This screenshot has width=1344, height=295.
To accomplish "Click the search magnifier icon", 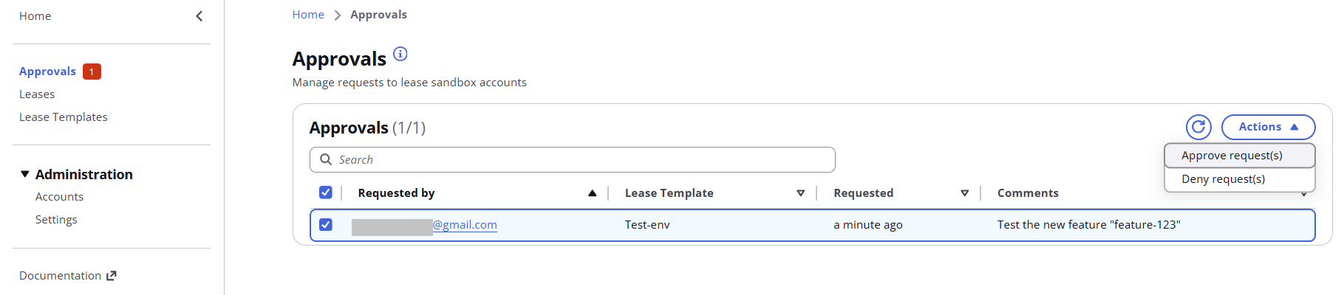I will pyautogui.click(x=326, y=159).
